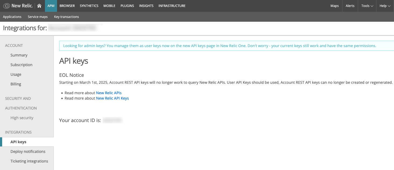View the account Usage page

(x=16, y=74)
